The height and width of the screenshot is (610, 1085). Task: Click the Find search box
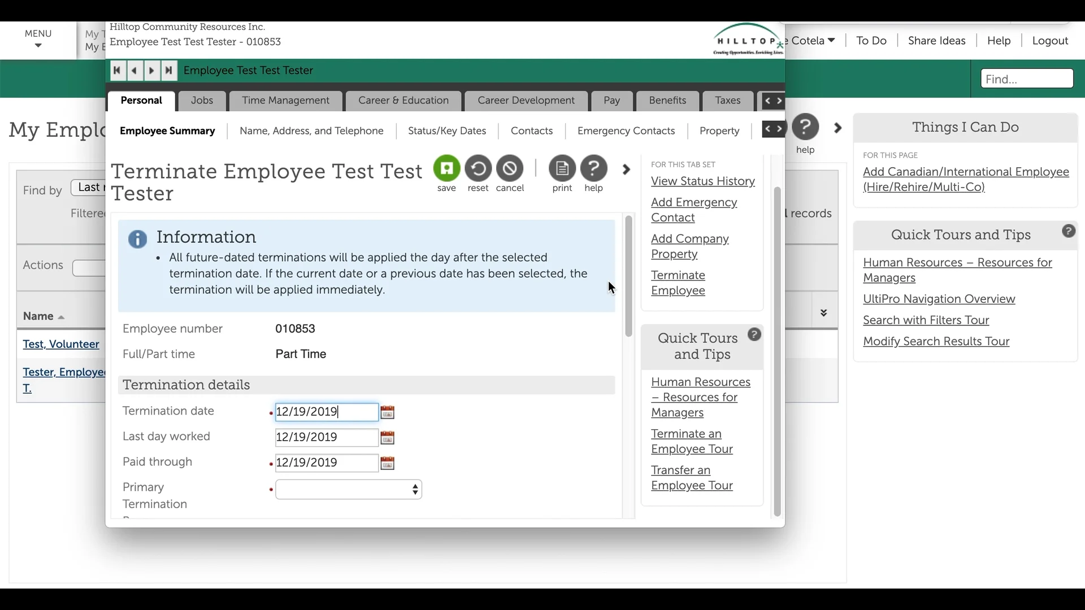1027,79
